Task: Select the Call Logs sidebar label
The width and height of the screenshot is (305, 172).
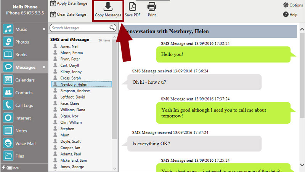Action: (24, 105)
